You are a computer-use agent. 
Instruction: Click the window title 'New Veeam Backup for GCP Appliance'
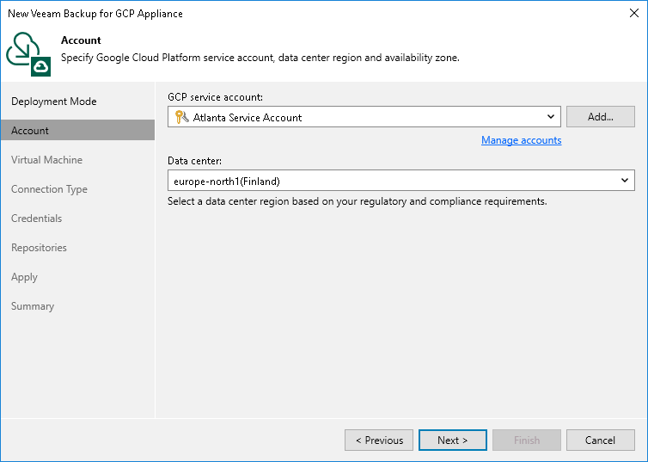95,14
